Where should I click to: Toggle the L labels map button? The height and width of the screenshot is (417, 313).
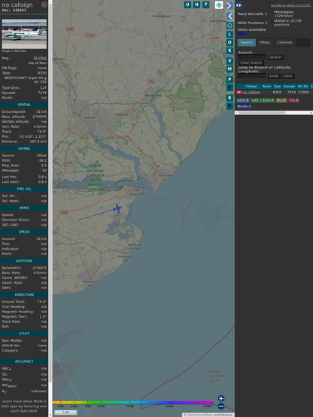pyautogui.click(x=229, y=35)
